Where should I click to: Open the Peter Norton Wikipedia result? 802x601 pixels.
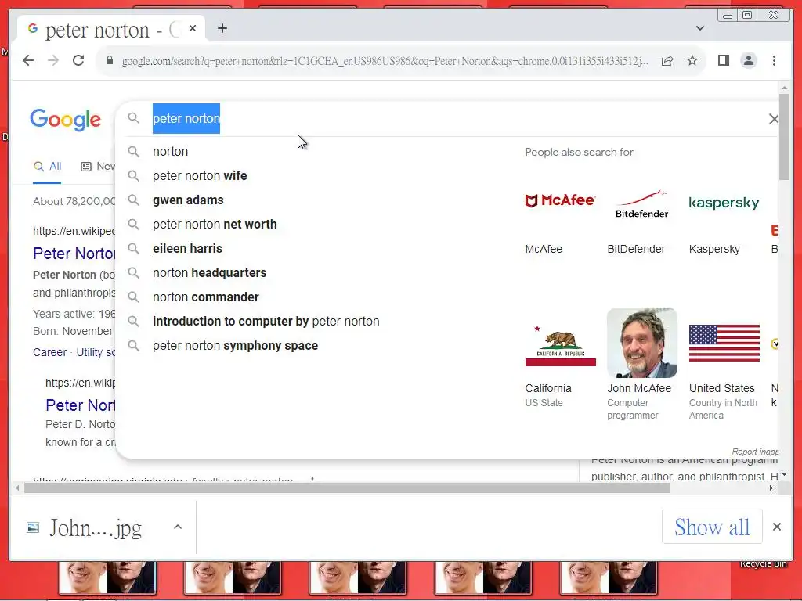[74, 254]
